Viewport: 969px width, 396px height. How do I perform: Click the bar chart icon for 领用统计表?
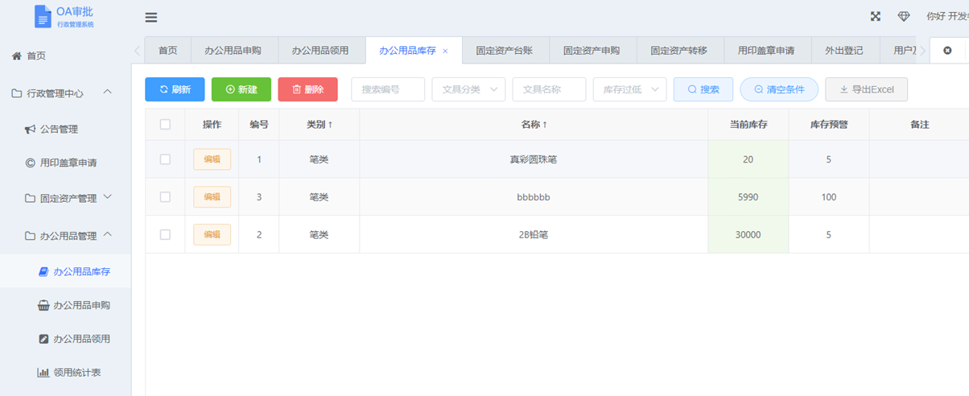tap(43, 373)
